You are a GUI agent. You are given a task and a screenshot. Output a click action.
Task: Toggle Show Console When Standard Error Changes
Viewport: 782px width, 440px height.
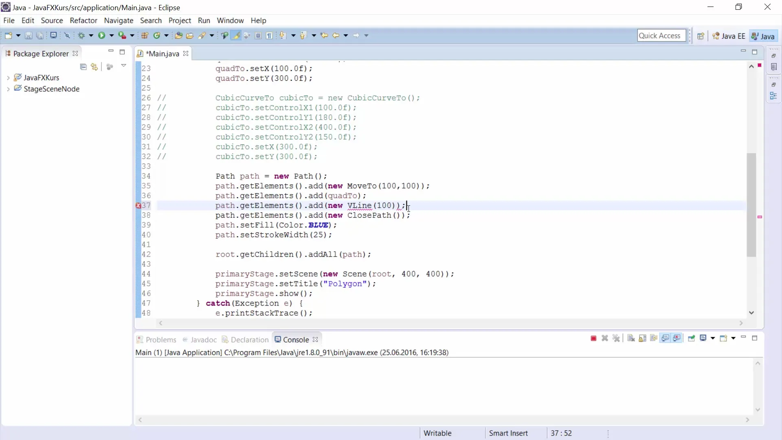click(677, 339)
